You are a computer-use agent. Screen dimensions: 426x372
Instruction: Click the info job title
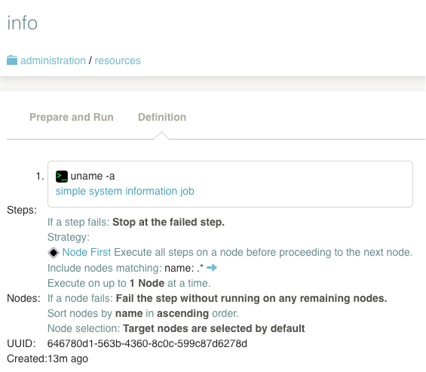[23, 23]
